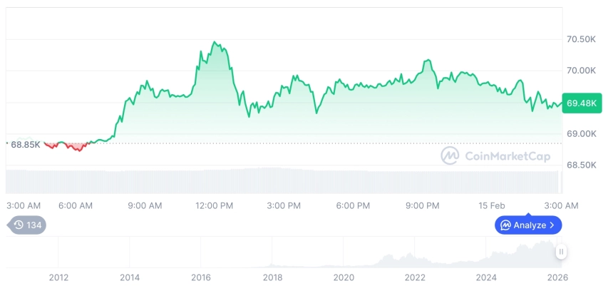Click the CoinMarketCap watermark logo icon
613x286 pixels.
coord(450,156)
